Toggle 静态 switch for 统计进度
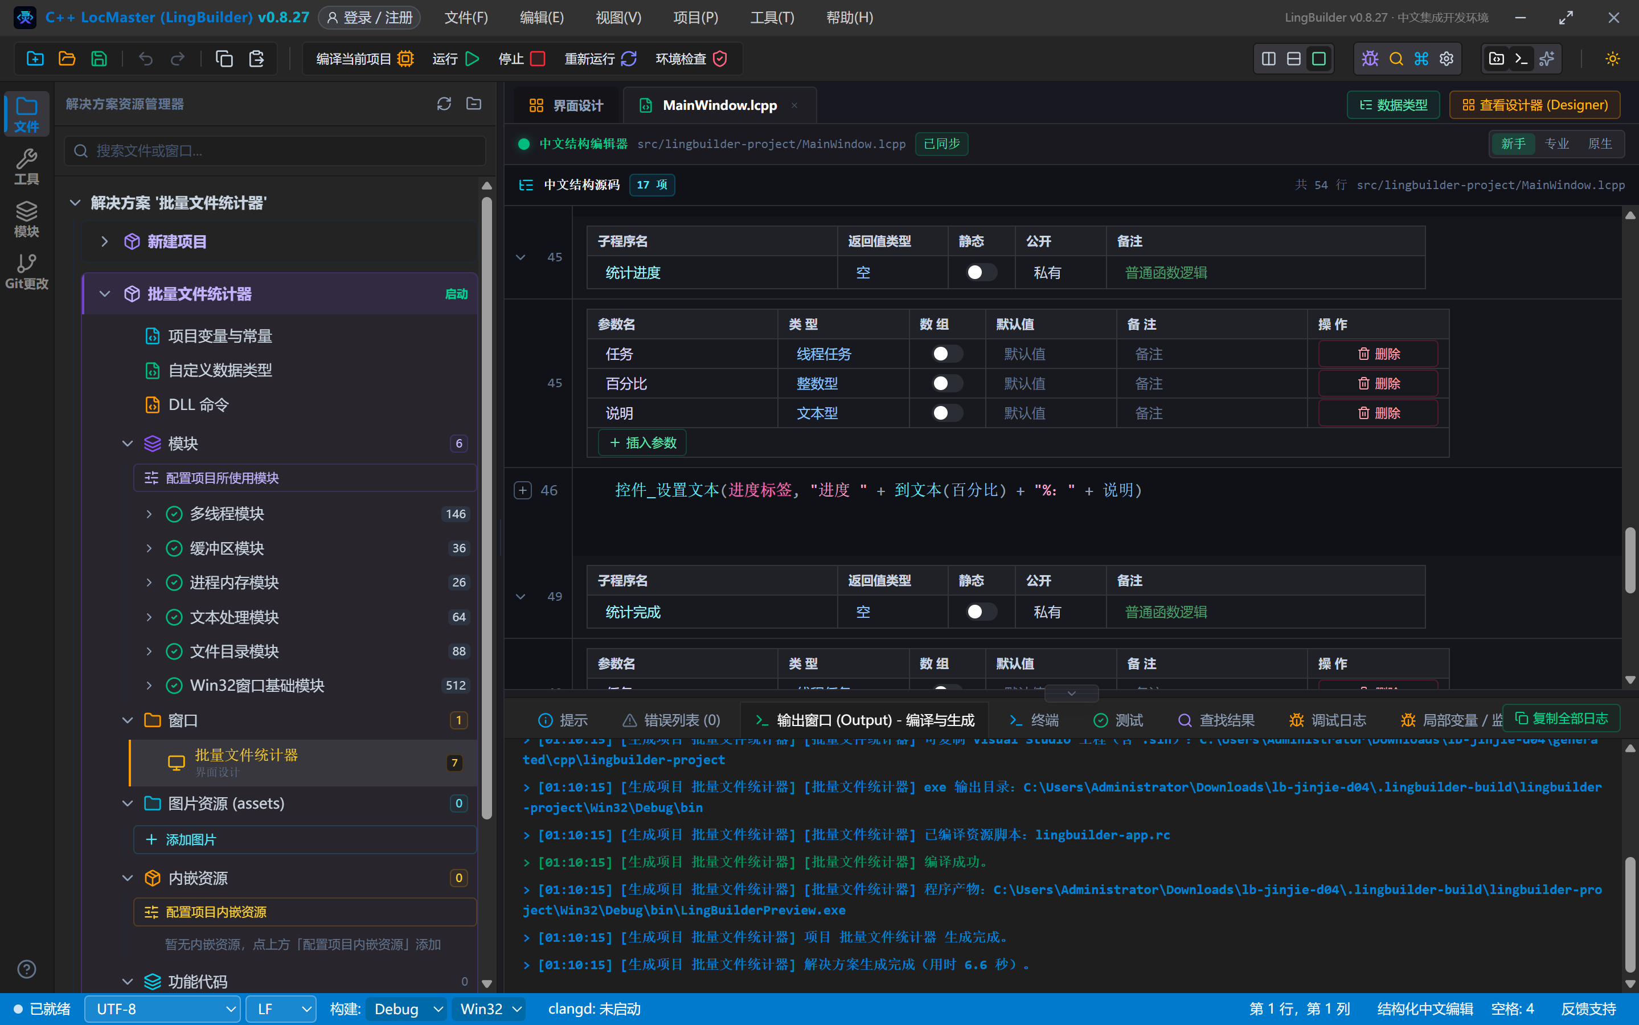 (x=980, y=273)
